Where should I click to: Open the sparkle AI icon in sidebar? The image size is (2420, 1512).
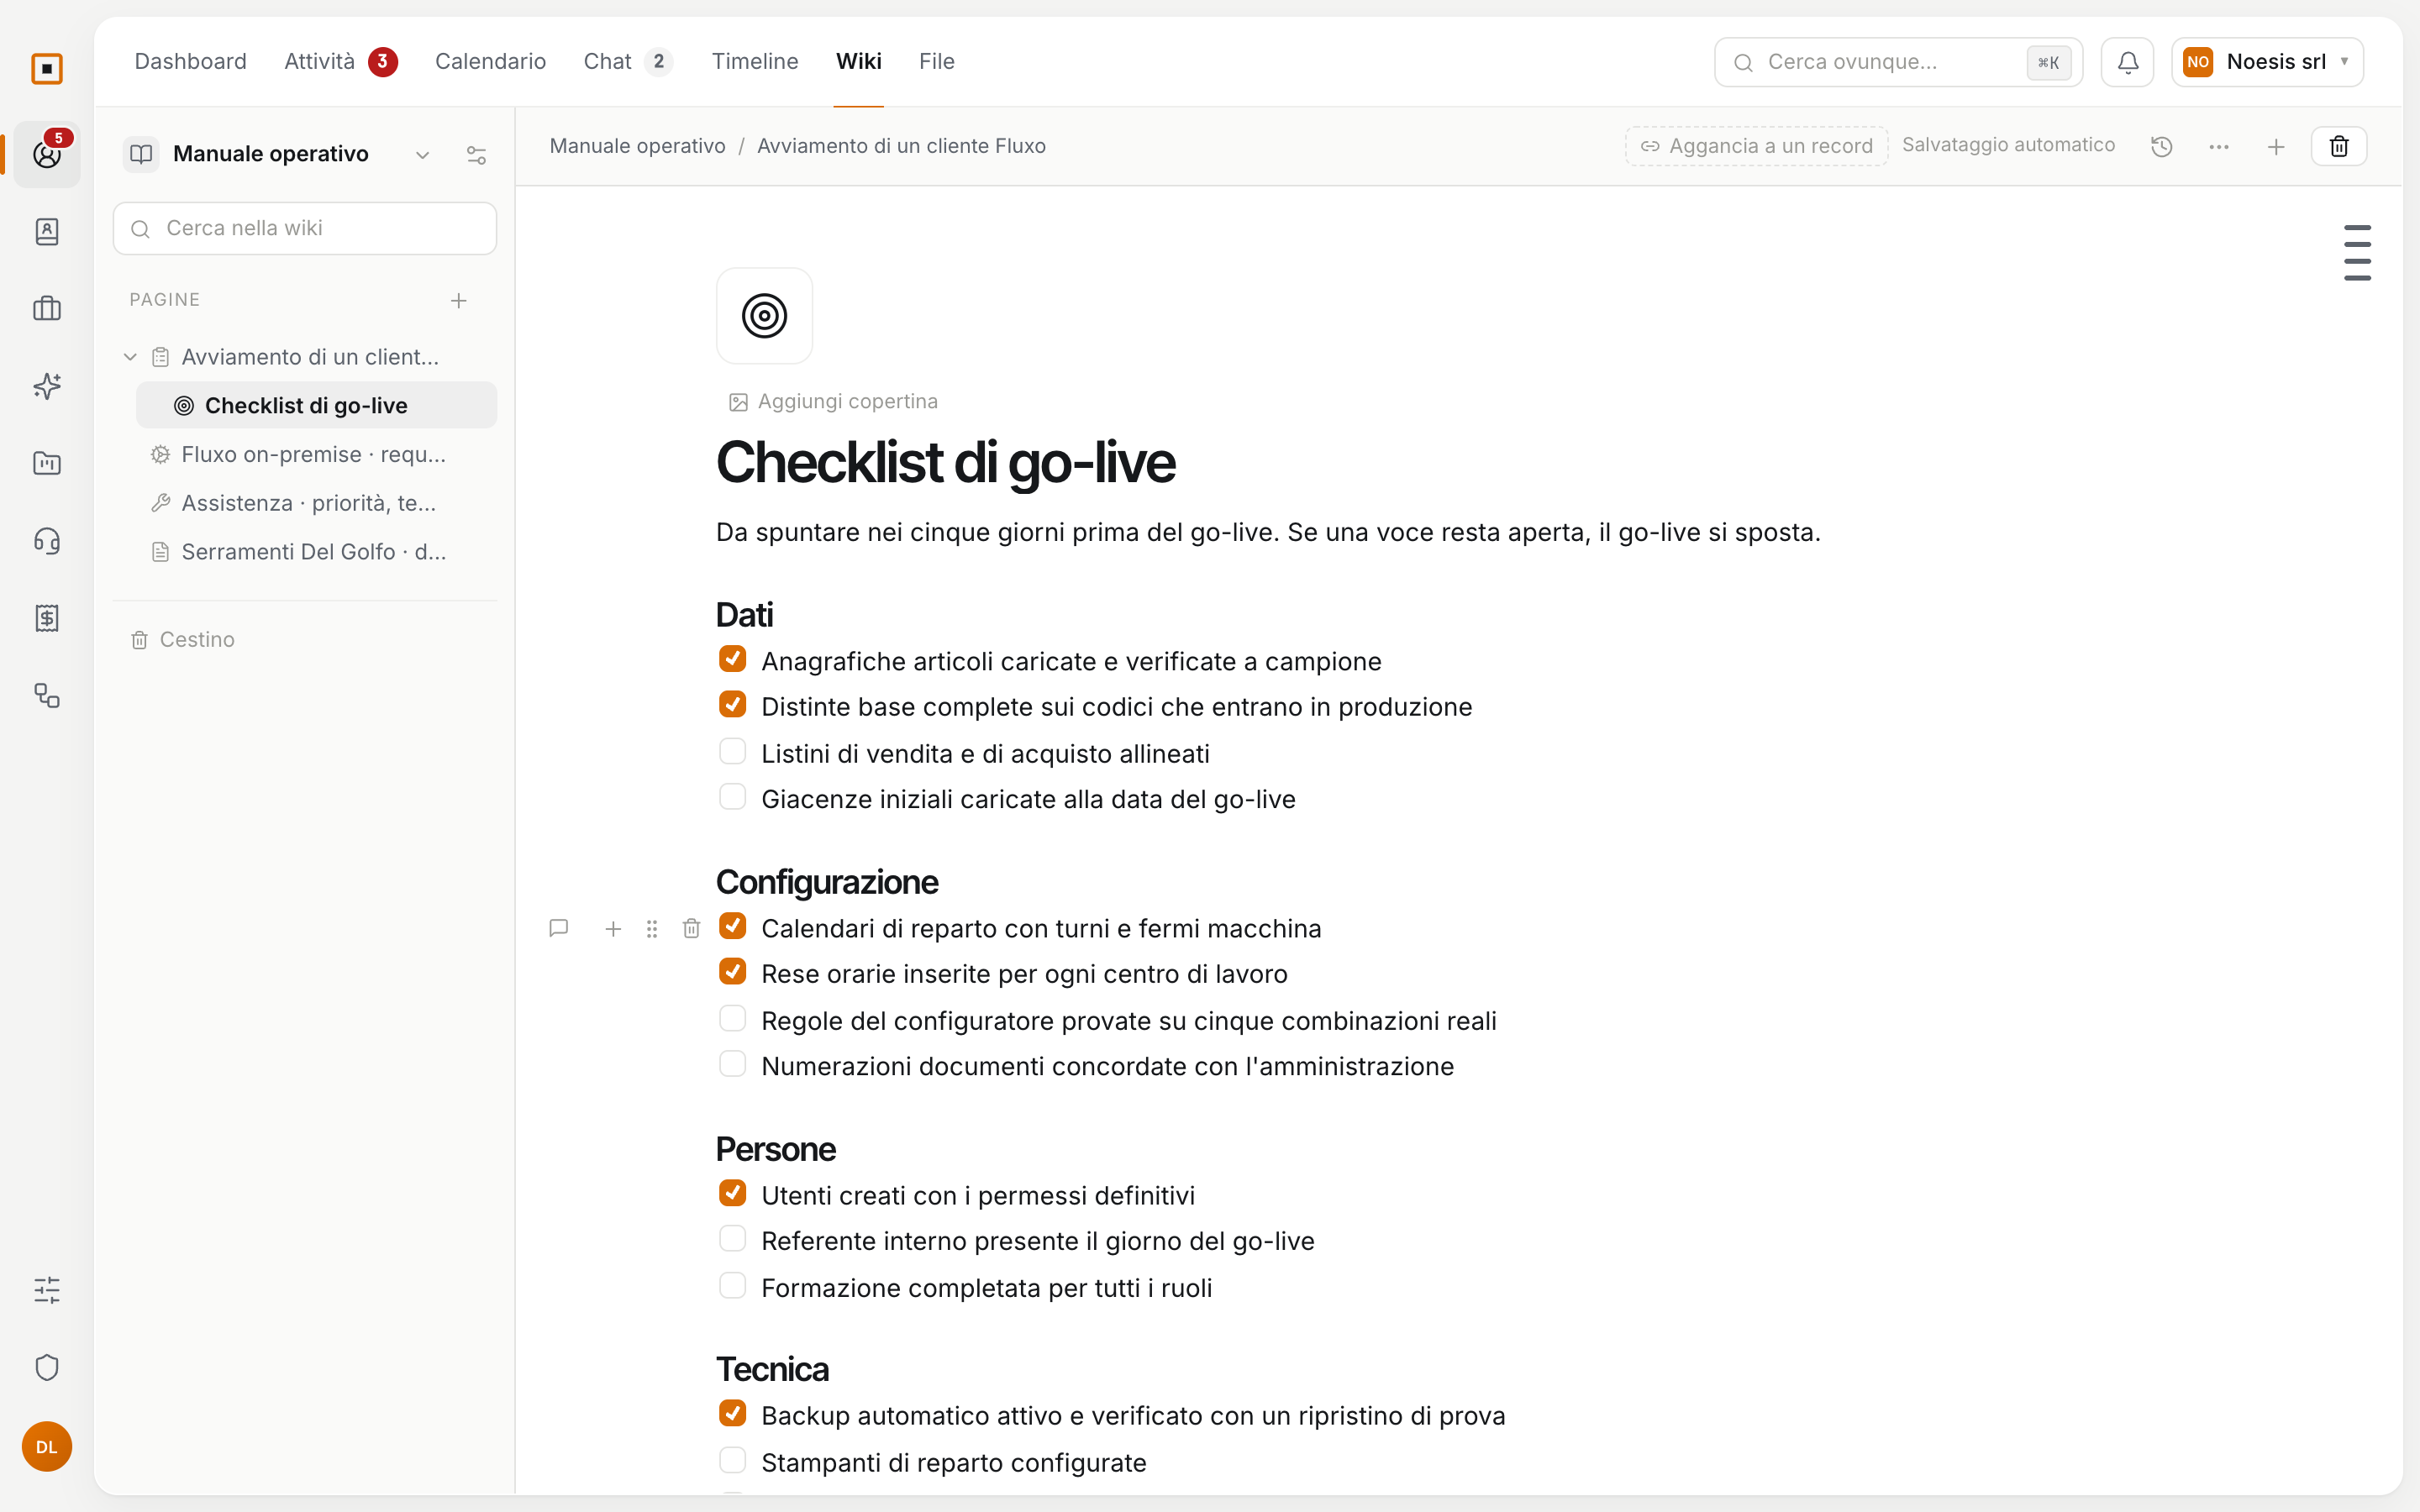[47, 386]
